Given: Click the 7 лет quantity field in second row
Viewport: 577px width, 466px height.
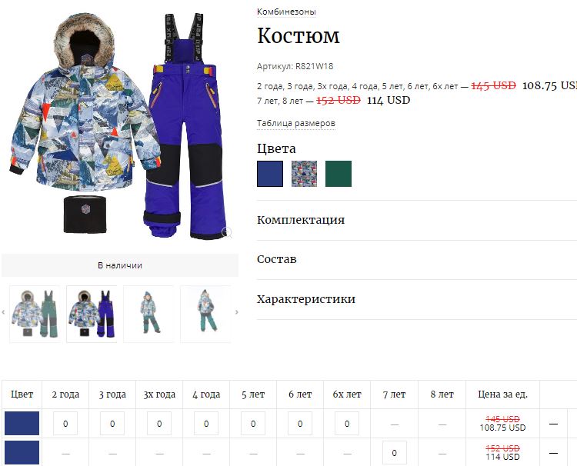Looking at the screenshot, I should pyautogui.click(x=395, y=453).
